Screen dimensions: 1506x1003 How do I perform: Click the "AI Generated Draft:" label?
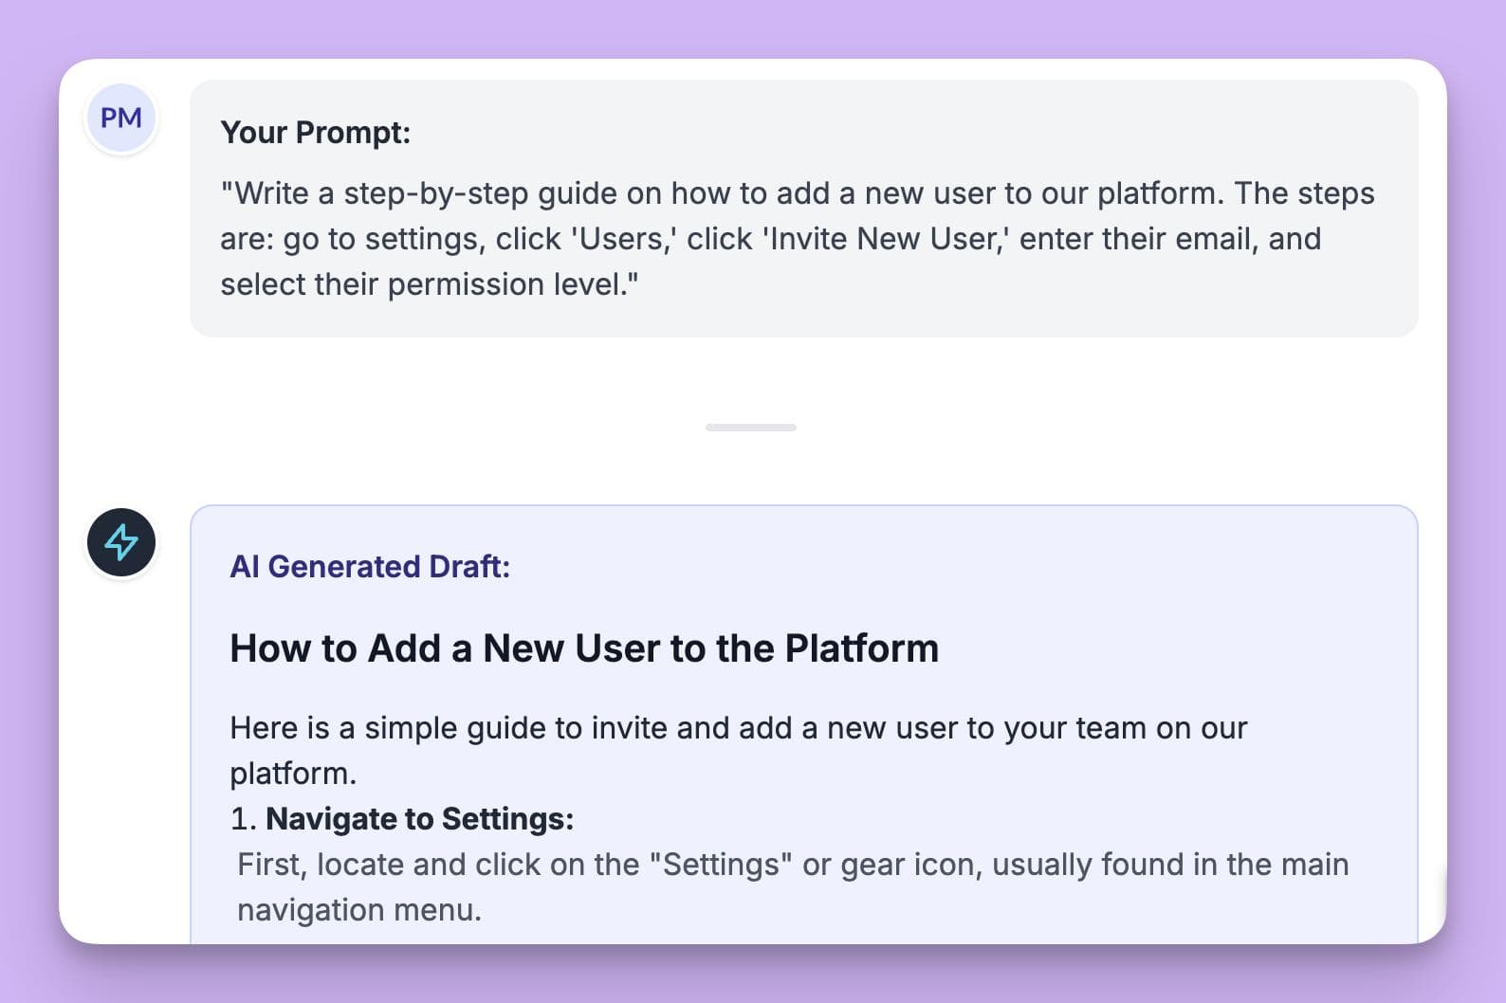point(370,567)
